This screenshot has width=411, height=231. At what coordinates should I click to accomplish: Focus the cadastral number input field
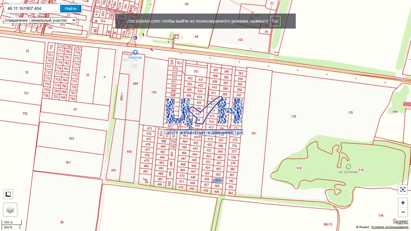(31, 8)
